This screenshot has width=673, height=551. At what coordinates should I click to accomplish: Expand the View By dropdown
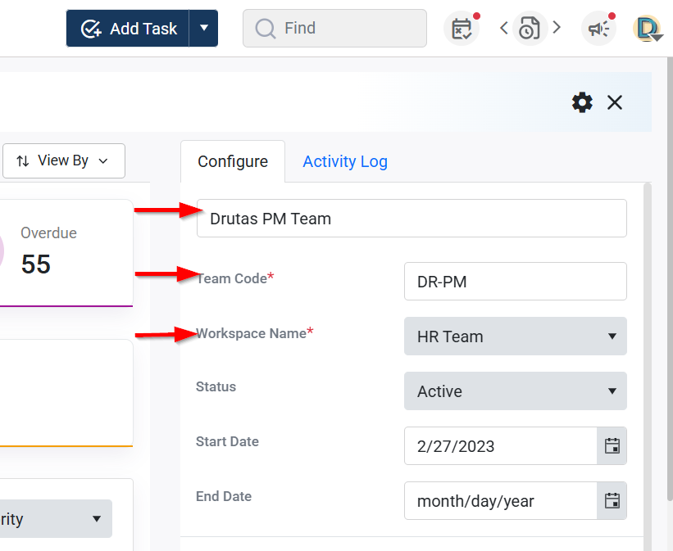63,161
